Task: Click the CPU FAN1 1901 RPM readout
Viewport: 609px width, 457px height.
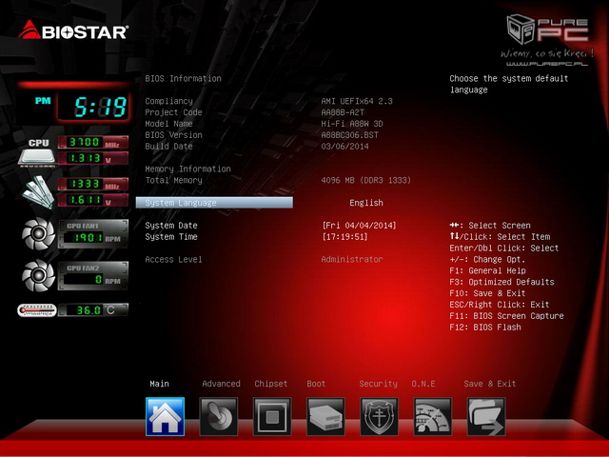Action: click(x=93, y=234)
